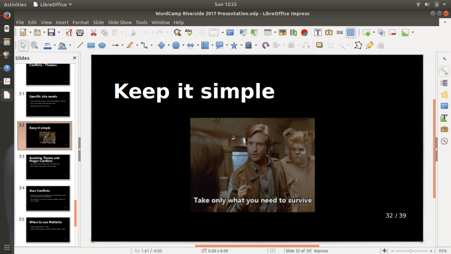Click Fit Slide to Window button

click(384, 251)
